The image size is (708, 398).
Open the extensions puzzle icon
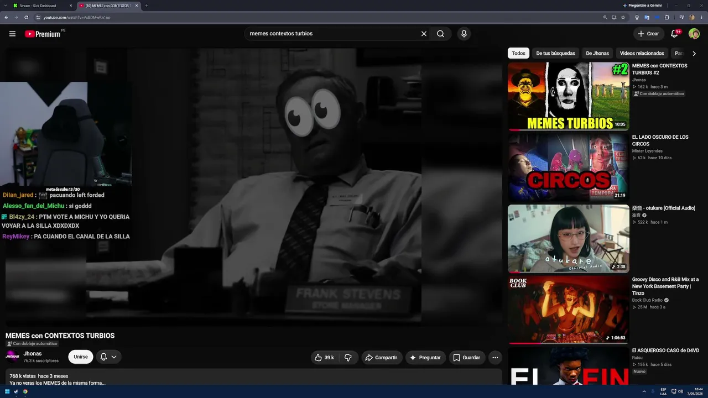coord(667,17)
